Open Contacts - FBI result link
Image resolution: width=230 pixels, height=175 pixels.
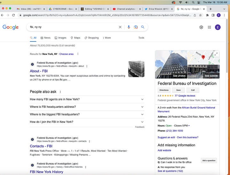point(41,146)
